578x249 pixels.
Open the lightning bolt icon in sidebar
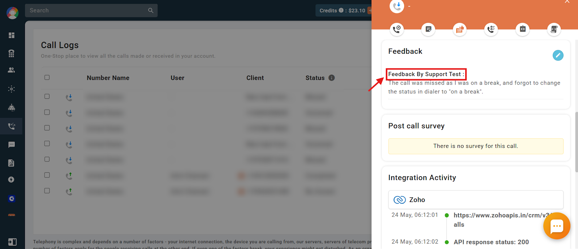point(12,179)
